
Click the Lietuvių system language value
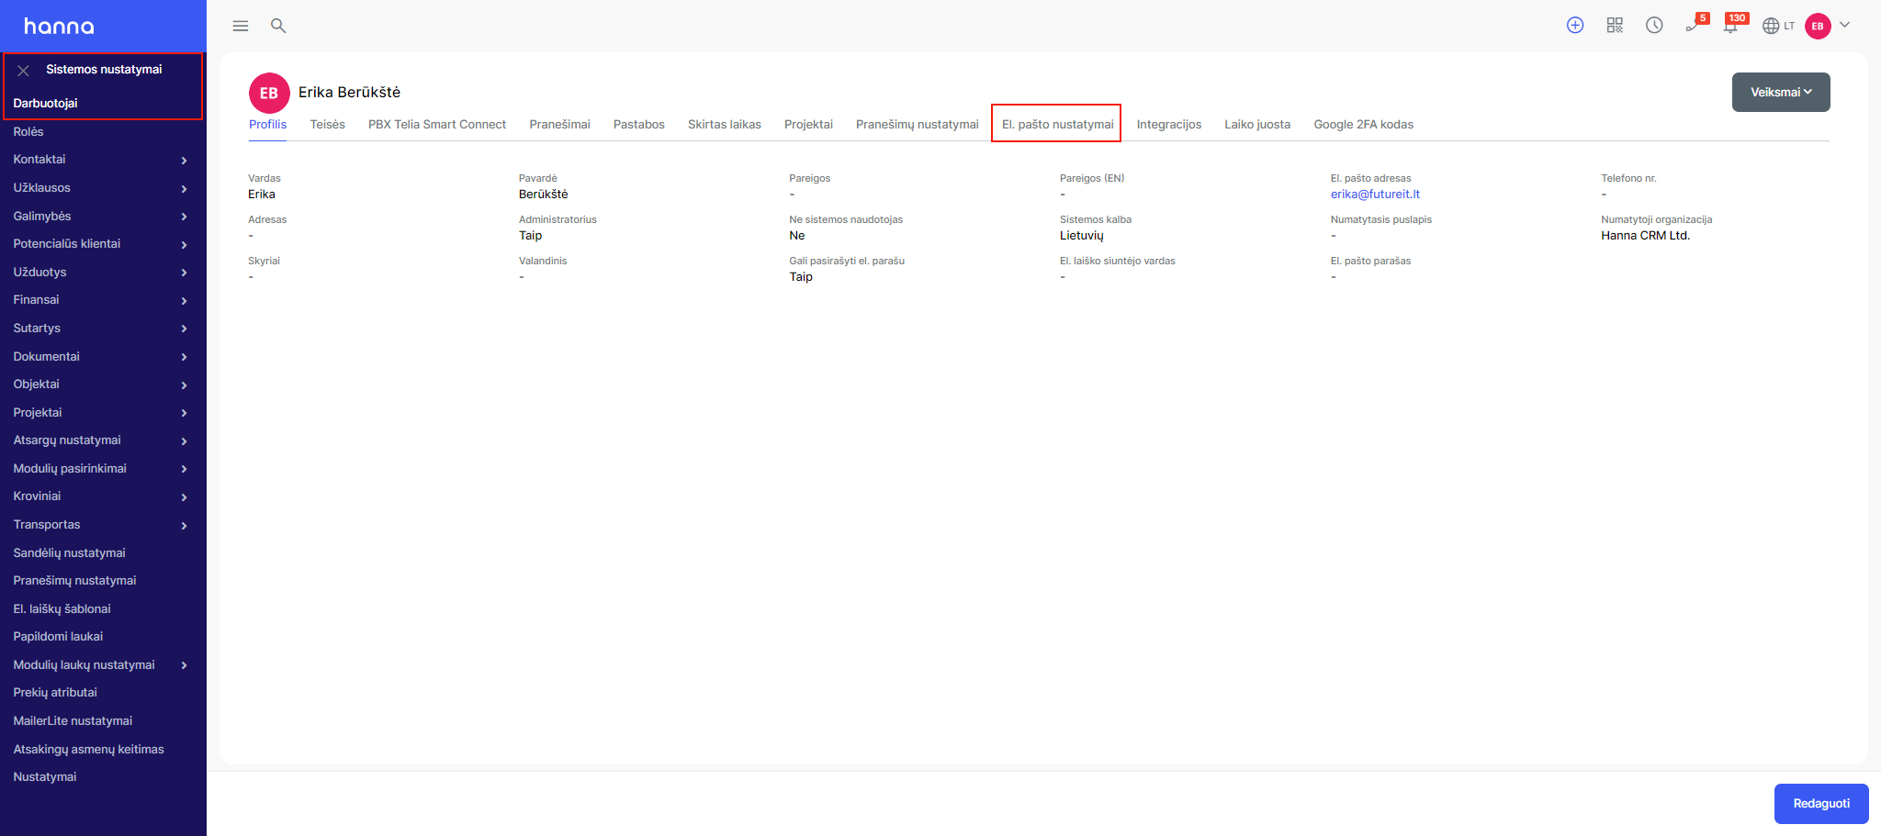1081,235
